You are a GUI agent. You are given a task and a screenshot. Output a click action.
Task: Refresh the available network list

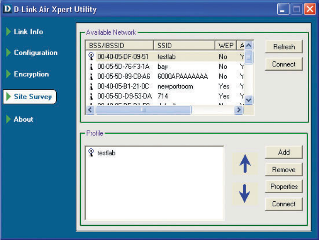(283, 47)
